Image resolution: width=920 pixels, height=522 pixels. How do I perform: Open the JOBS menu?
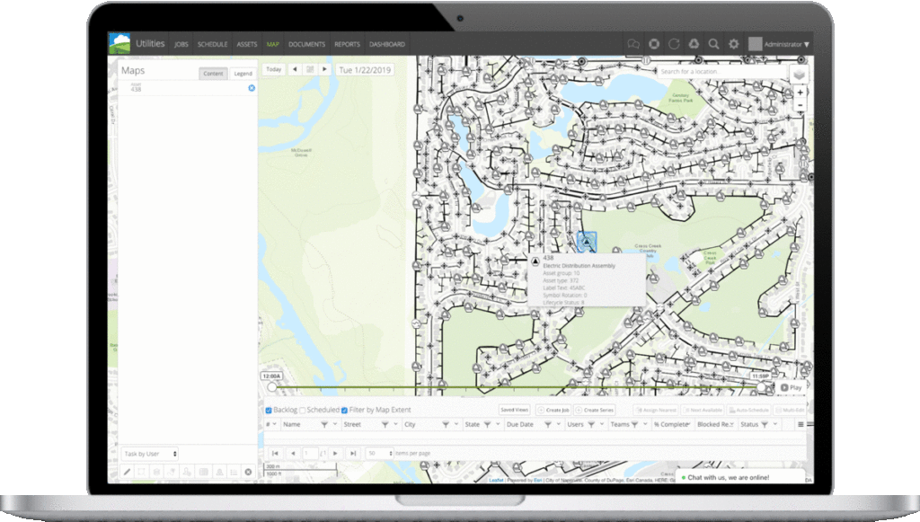point(181,45)
